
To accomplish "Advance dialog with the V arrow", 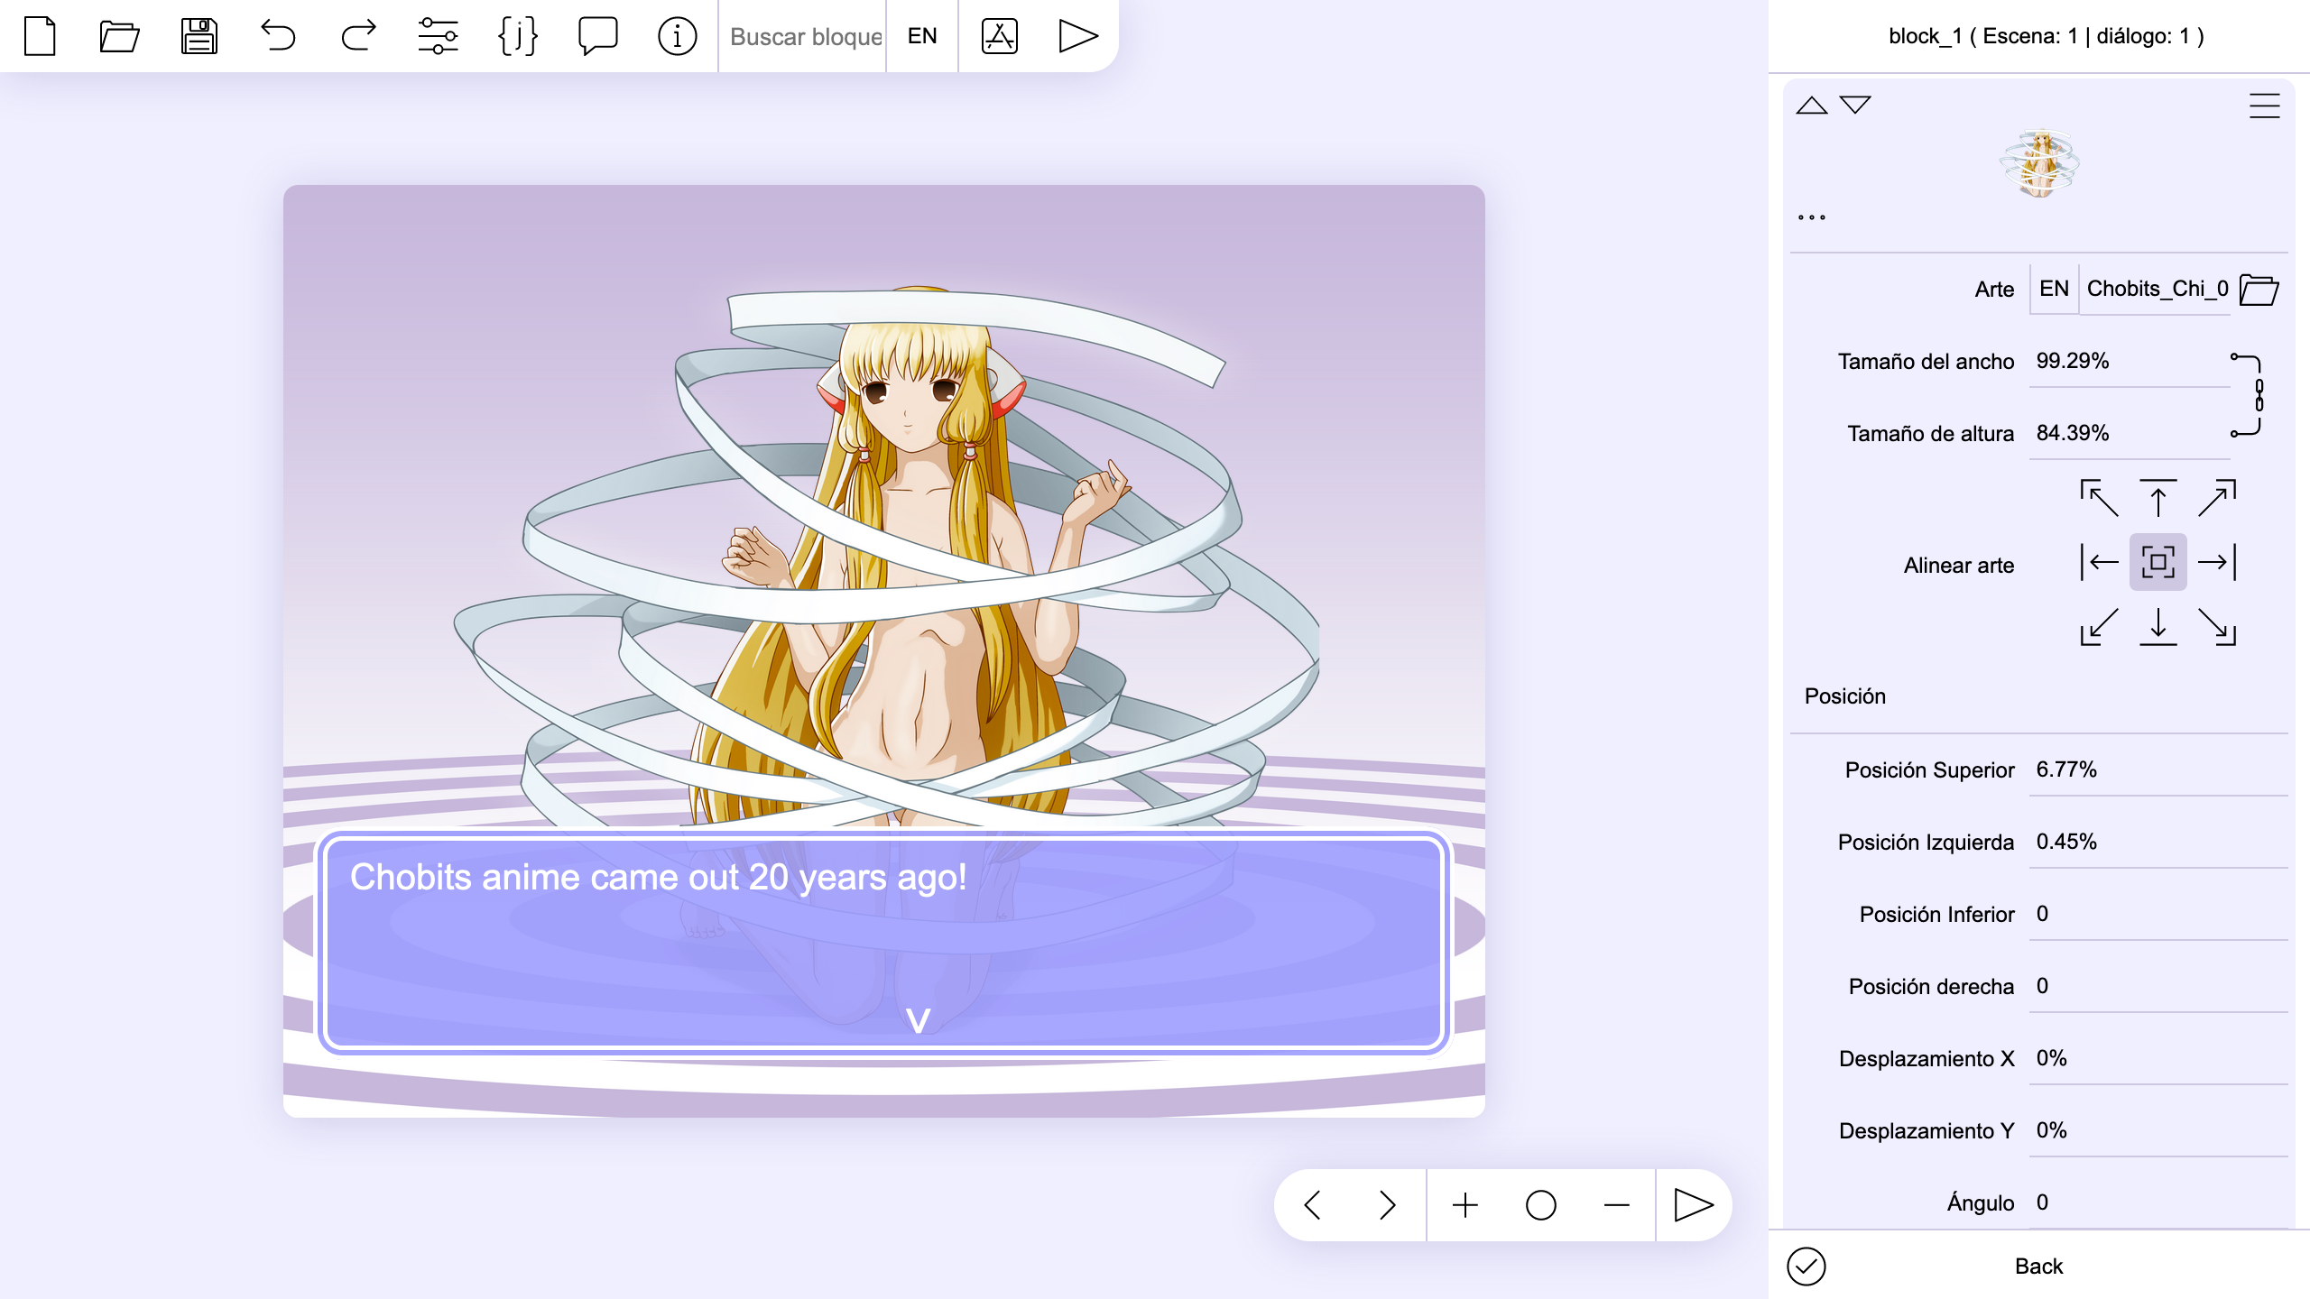I will (x=918, y=1020).
